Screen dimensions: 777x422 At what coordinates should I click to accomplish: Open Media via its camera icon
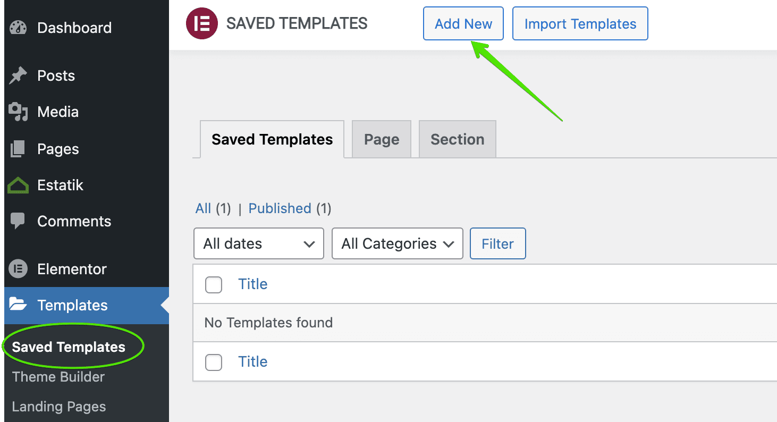pyautogui.click(x=18, y=112)
